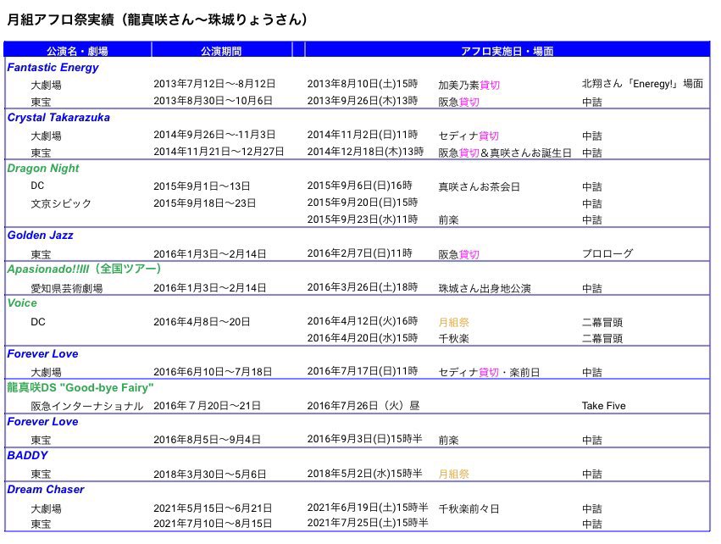Click the アフロ実施日・場面 column header
721x544 pixels.
coord(507,51)
